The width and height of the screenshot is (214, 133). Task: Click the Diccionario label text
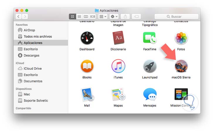coord(118,49)
